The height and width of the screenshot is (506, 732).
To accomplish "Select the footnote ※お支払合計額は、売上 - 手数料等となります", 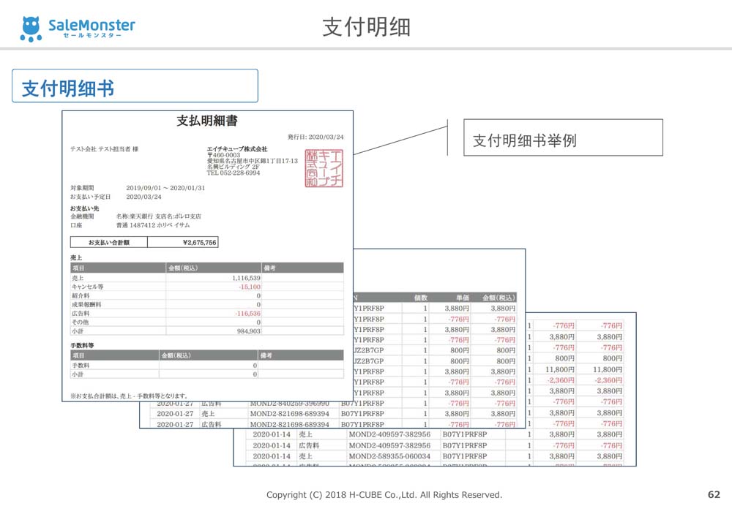I will pos(130,396).
